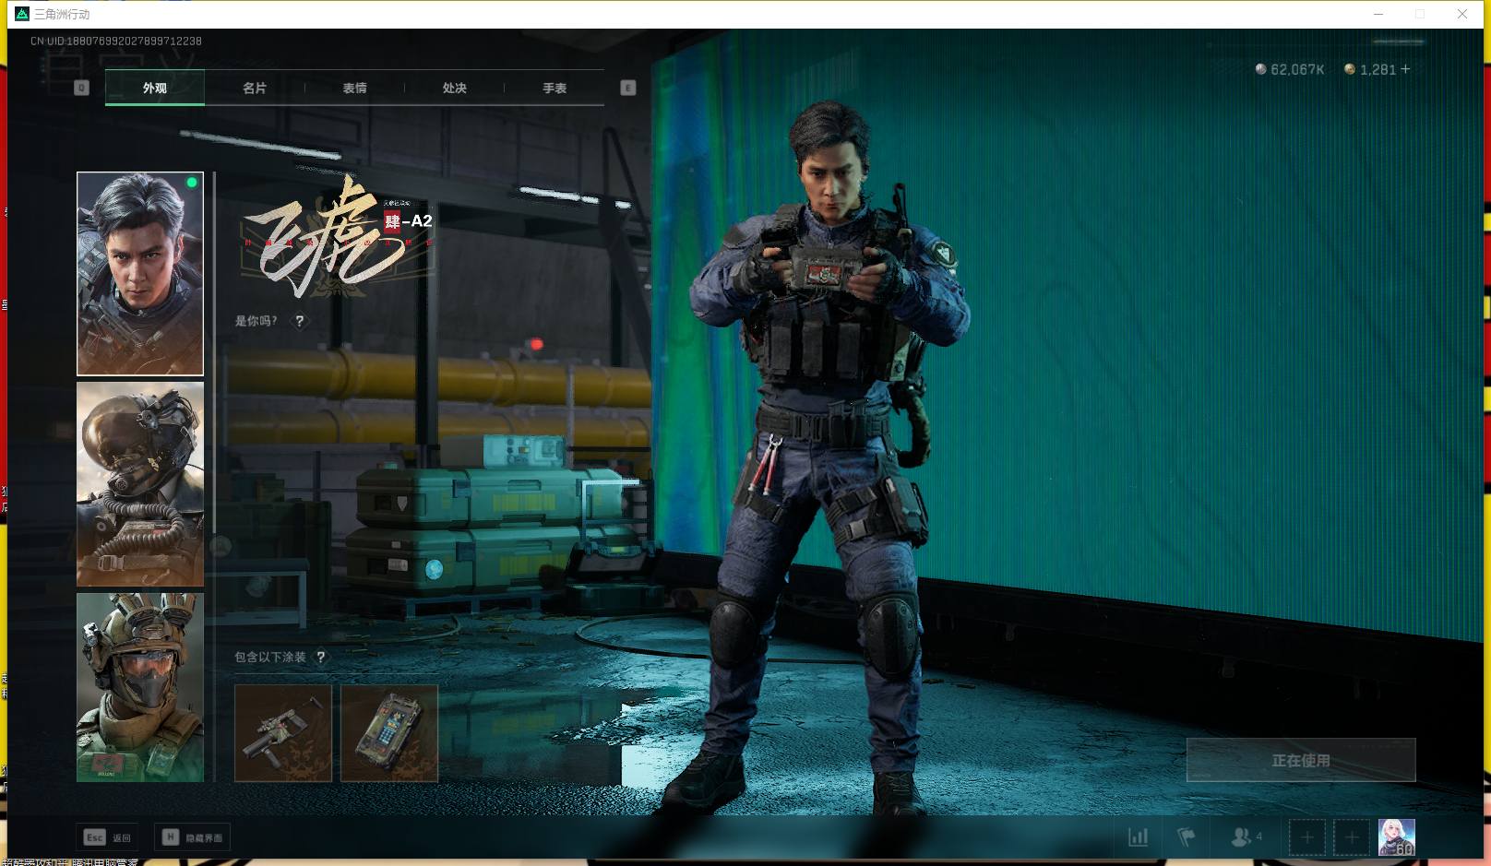Click the question mark beside 包含以下涂装
This screenshot has height=866, width=1491.
[320, 657]
